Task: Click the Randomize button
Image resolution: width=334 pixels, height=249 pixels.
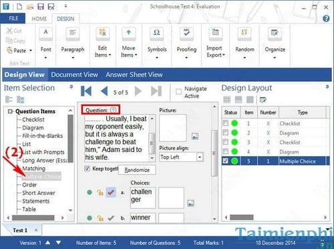Action: pos(137,170)
